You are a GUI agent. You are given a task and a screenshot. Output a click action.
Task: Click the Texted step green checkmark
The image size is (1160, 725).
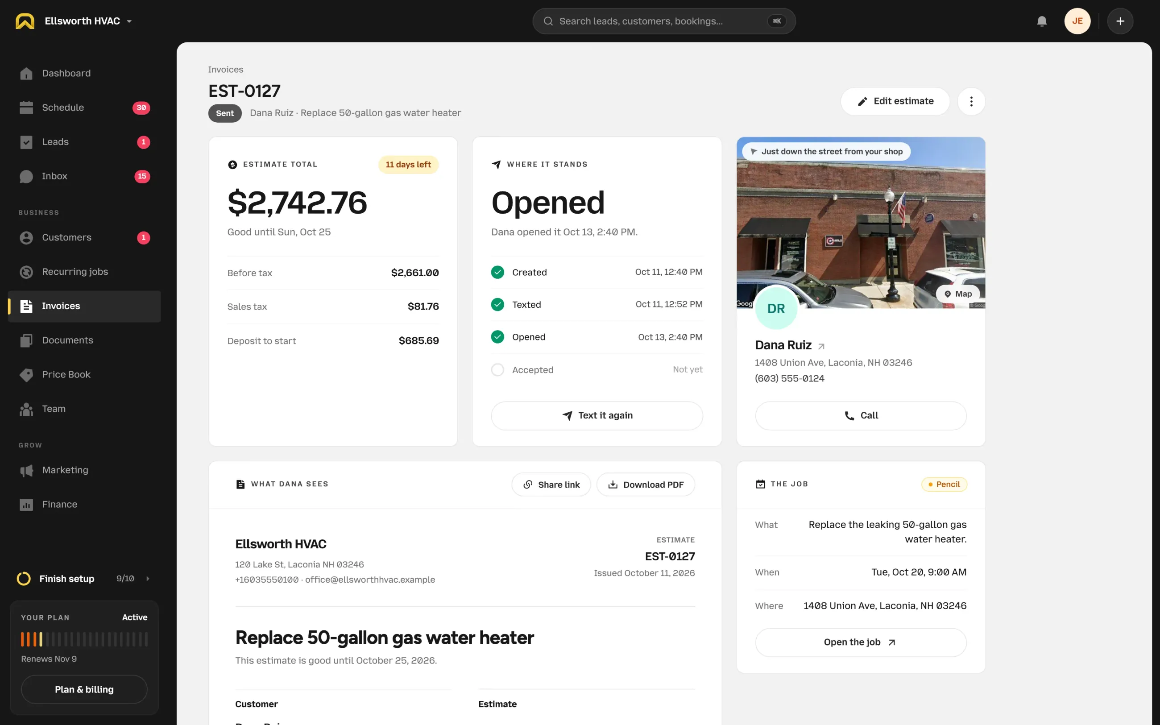point(497,304)
